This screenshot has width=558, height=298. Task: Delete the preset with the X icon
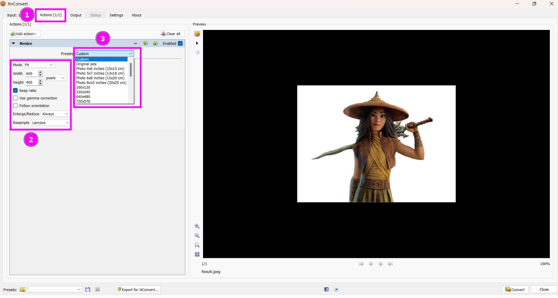(97, 289)
